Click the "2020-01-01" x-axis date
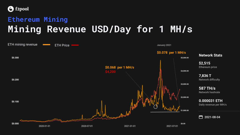Image resolution: width=240 pixels, height=135 pixels. [44, 126]
